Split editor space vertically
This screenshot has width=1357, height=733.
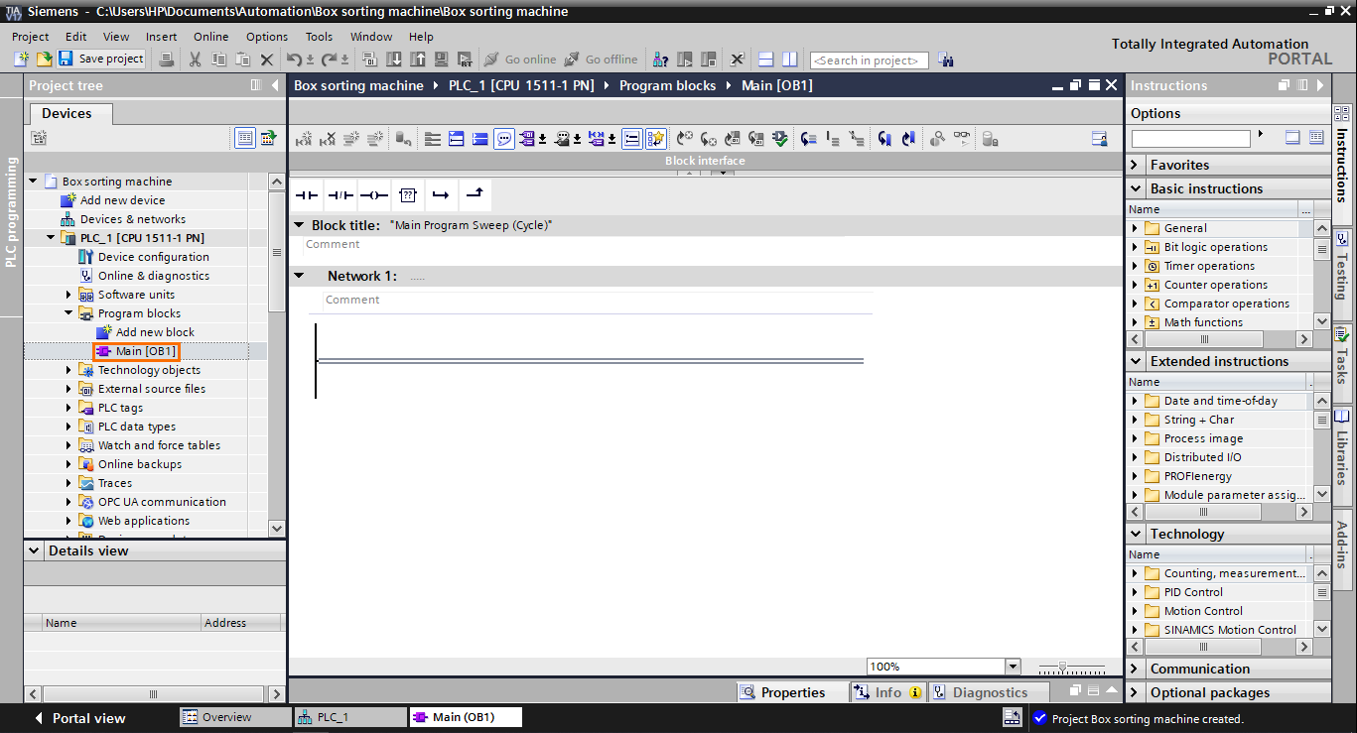pyautogui.click(x=789, y=60)
